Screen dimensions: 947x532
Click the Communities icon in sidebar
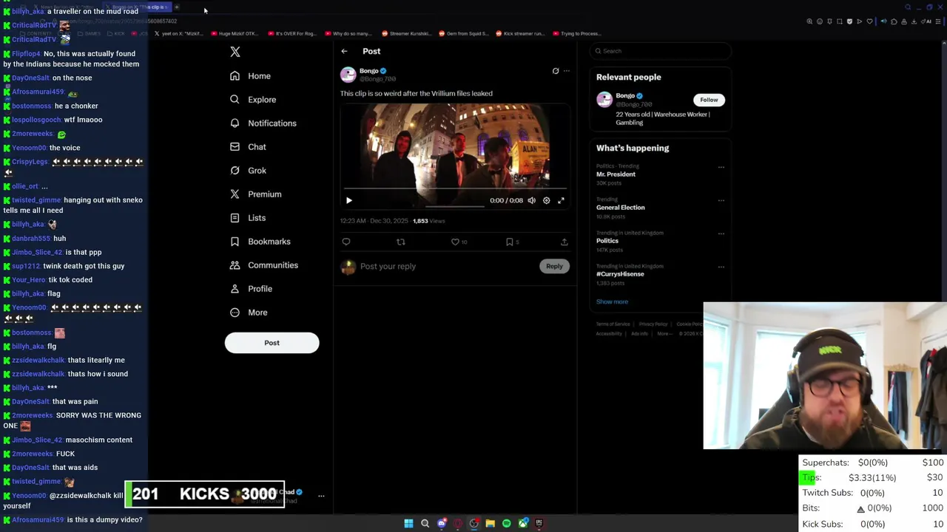point(235,265)
